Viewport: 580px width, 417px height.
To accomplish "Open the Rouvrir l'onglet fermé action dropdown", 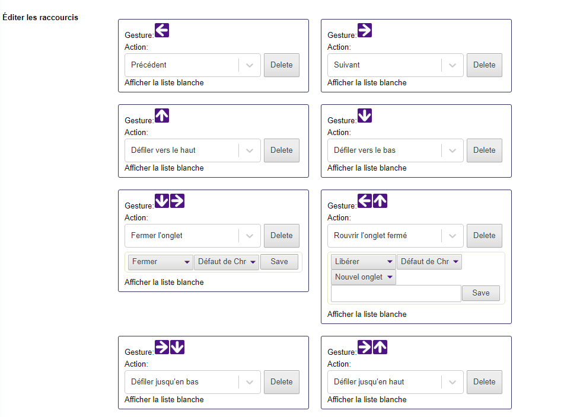I will tap(396, 236).
